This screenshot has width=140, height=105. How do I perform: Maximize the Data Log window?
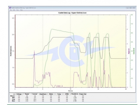pos(131,8)
